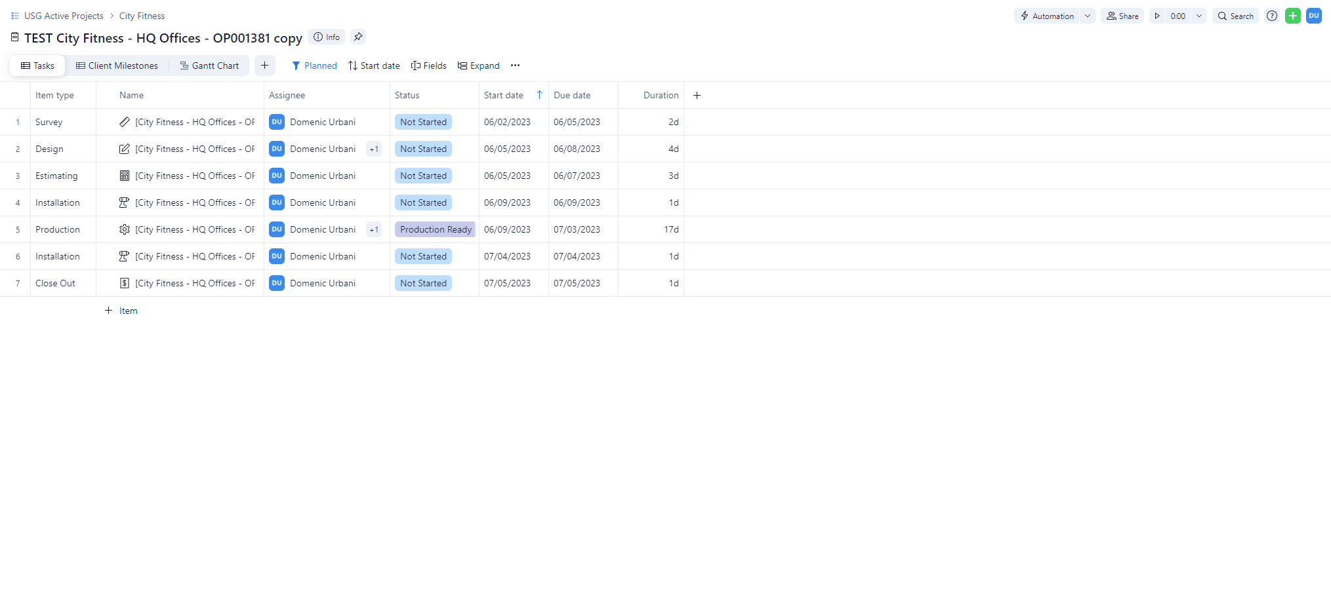Click start date 07/05/2023

pos(507,283)
